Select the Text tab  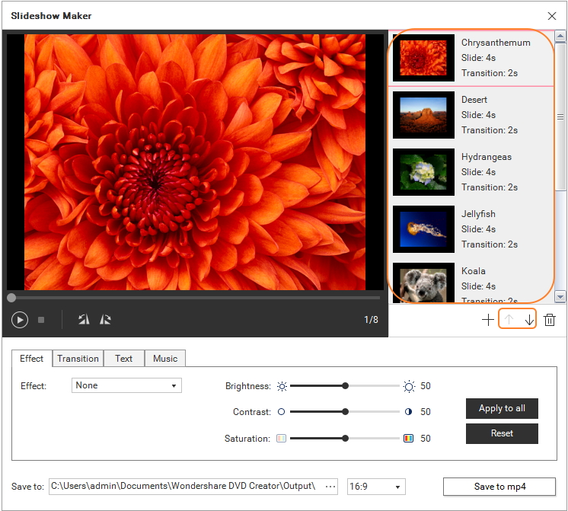123,359
